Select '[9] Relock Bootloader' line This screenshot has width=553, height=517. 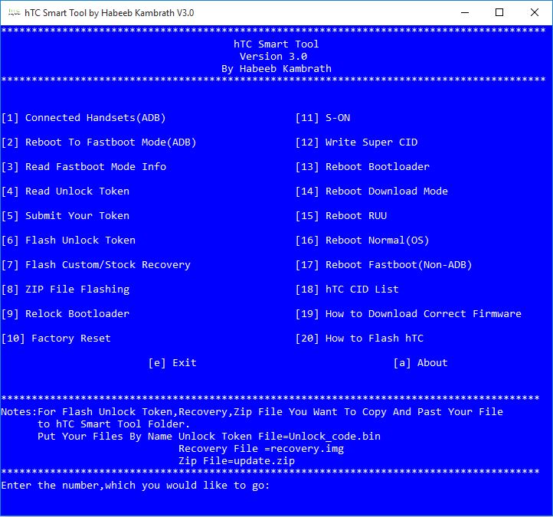pyautogui.click(x=65, y=314)
